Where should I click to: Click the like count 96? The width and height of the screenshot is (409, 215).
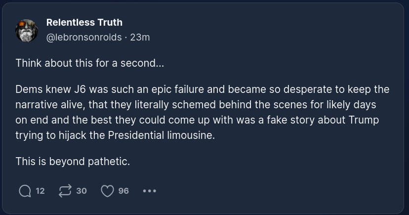[x=123, y=191]
